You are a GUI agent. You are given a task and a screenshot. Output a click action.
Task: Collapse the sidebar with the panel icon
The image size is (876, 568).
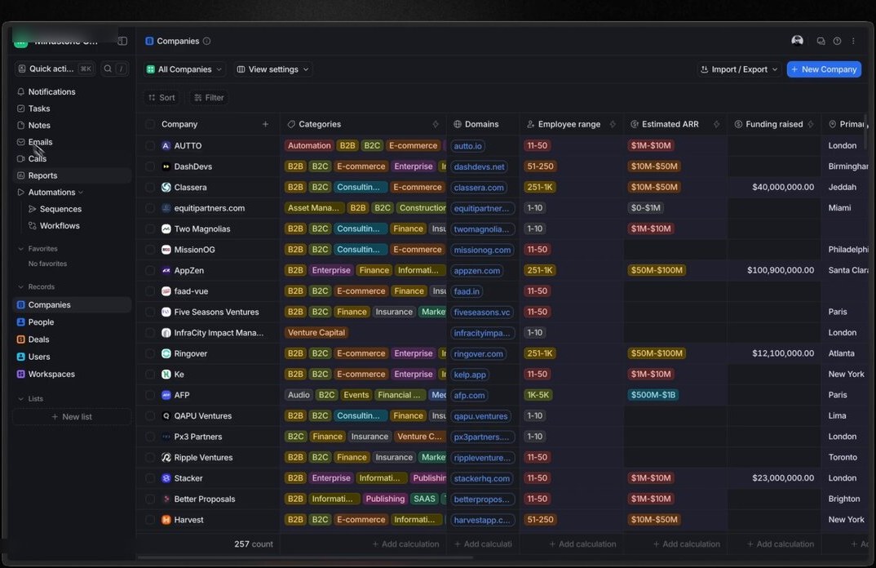click(x=122, y=41)
